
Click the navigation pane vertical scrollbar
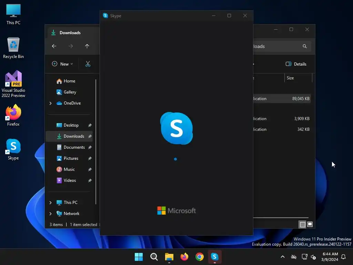96,142
